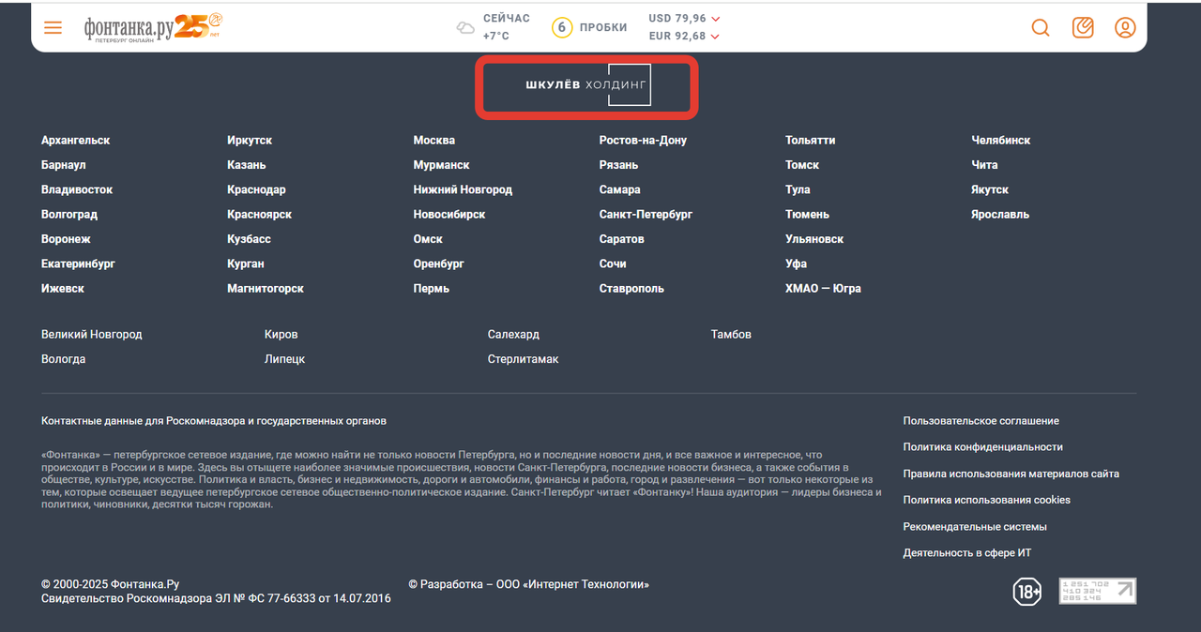
Task: Click the Самара link
Action: (x=620, y=189)
